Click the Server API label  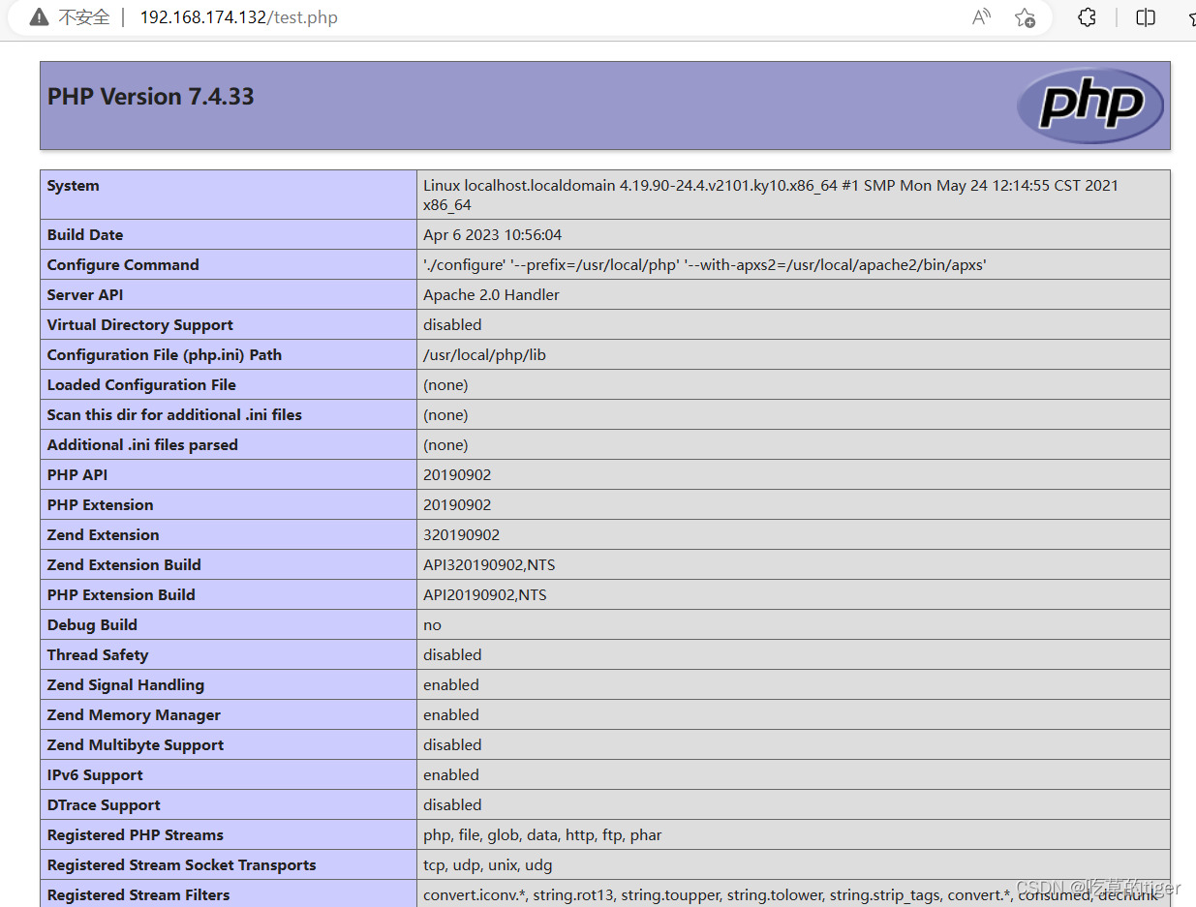[x=85, y=294]
